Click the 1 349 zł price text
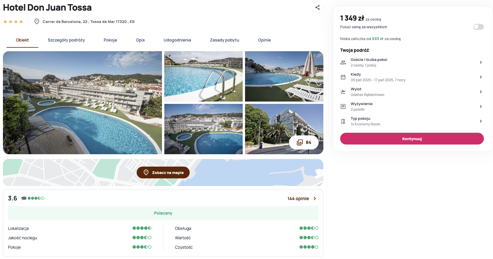Image resolution: width=493 pixels, height=259 pixels. 352,18
